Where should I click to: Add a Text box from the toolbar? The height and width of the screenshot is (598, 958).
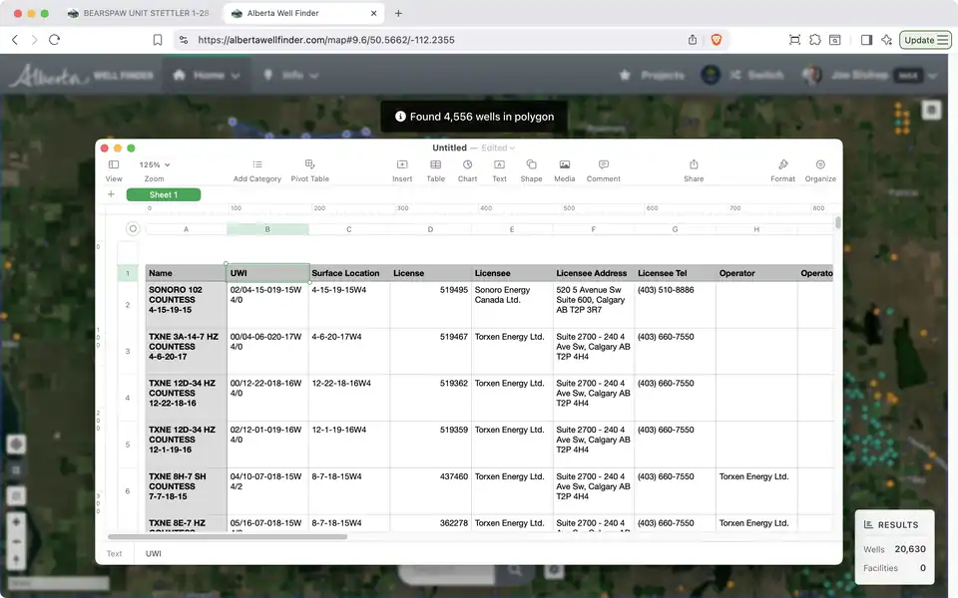[x=499, y=170]
